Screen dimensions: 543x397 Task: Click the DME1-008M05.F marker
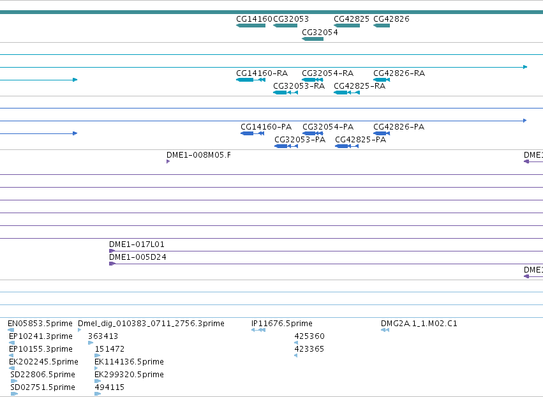pos(168,161)
